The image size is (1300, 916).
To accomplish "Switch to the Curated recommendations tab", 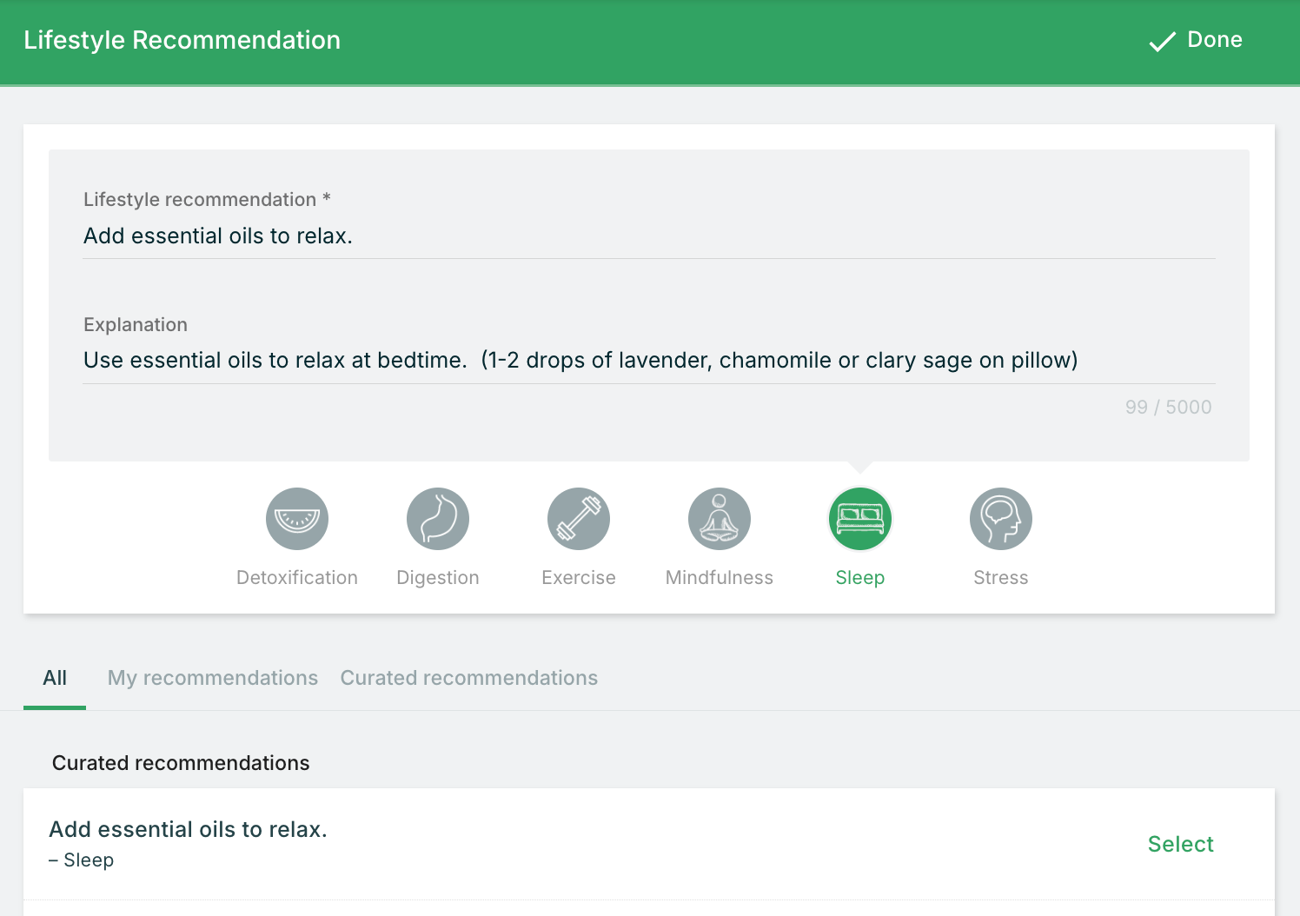I will 469,678.
